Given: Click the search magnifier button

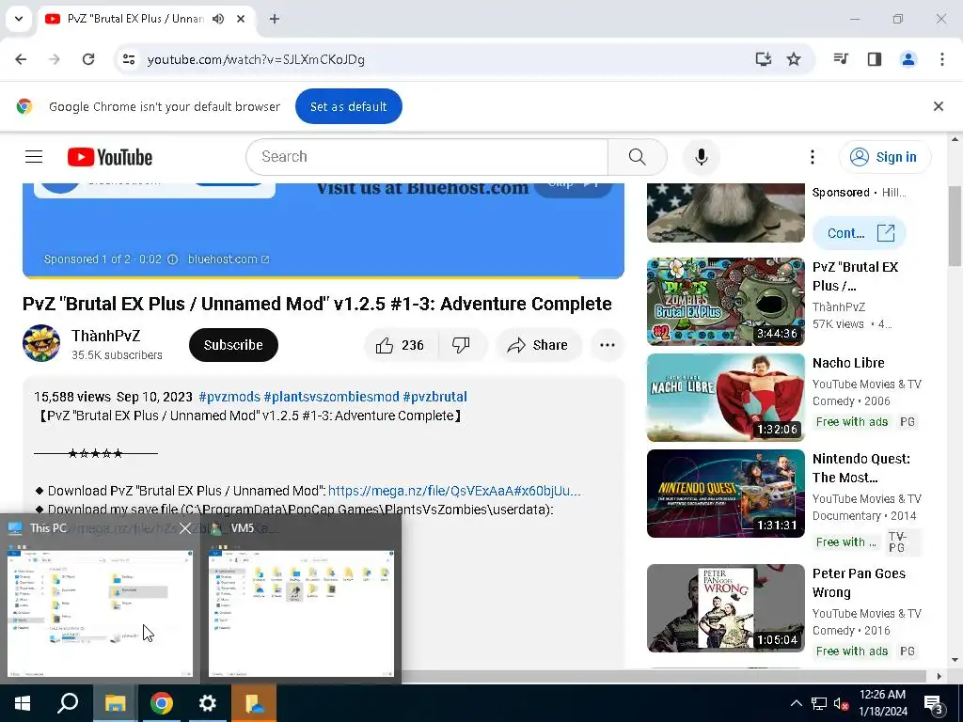Looking at the screenshot, I should click(x=638, y=157).
